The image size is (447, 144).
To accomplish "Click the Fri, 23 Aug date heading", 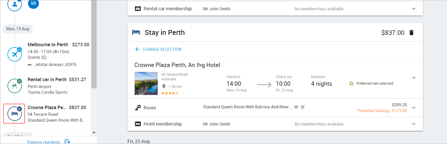I will tap(138, 141).
